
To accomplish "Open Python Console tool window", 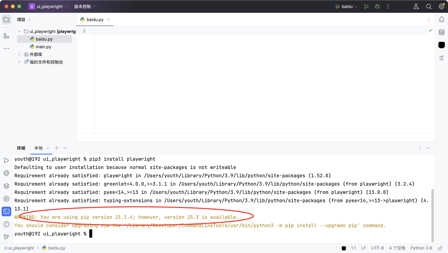I will 6,173.
